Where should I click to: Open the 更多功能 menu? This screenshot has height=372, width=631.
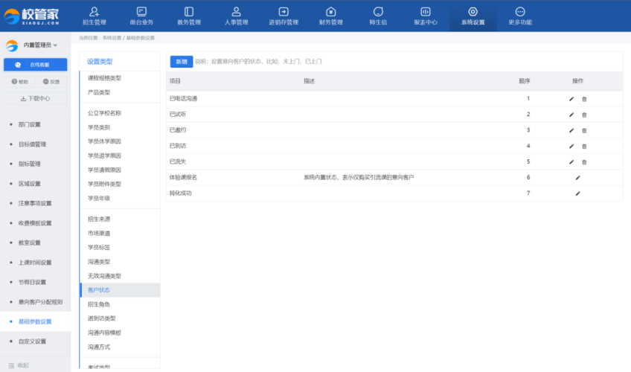pyautogui.click(x=520, y=16)
